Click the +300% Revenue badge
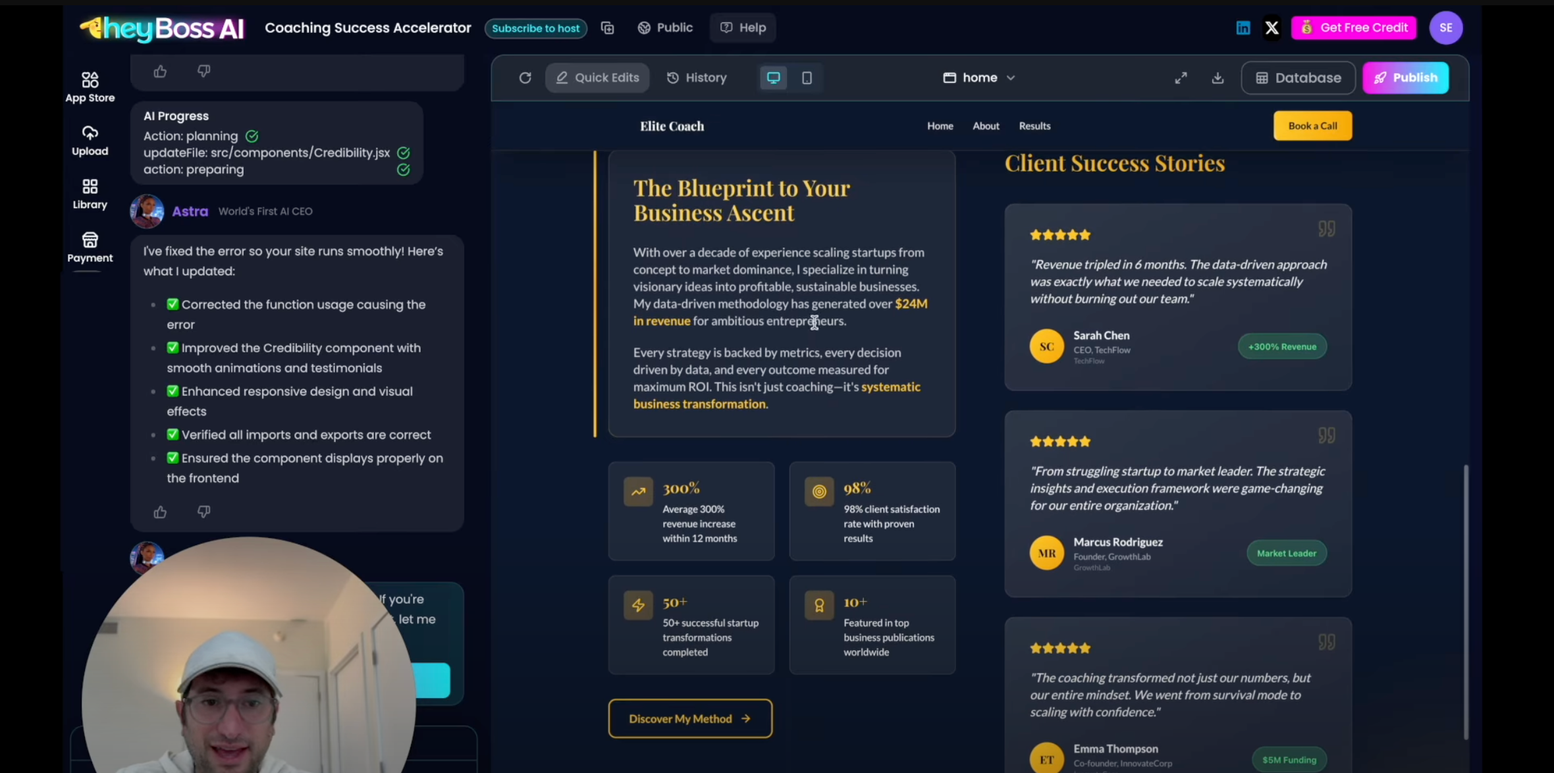Image resolution: width=1554 pixels, height=773 pixels. pos(1282,346)
